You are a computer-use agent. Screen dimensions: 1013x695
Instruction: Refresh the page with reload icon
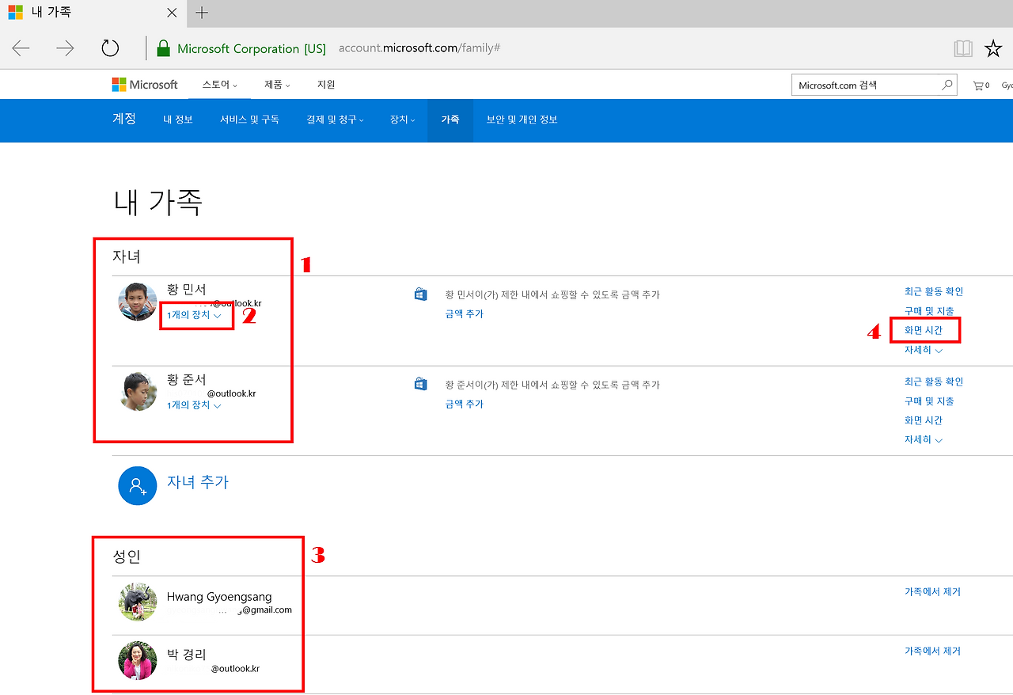[110, 48]
